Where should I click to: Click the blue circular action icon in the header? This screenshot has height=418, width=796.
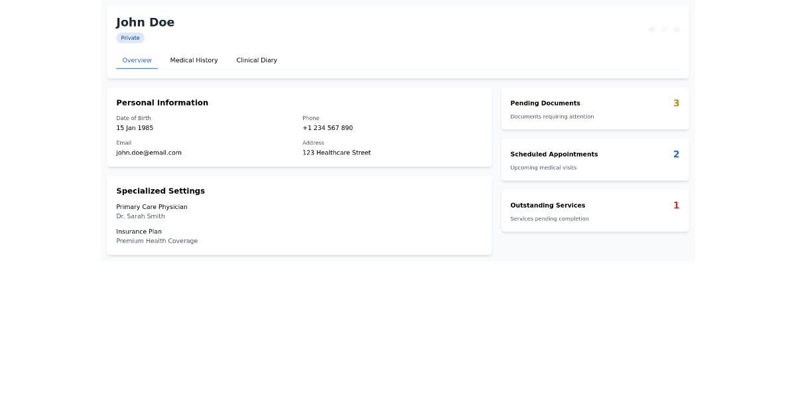point(651,29)
